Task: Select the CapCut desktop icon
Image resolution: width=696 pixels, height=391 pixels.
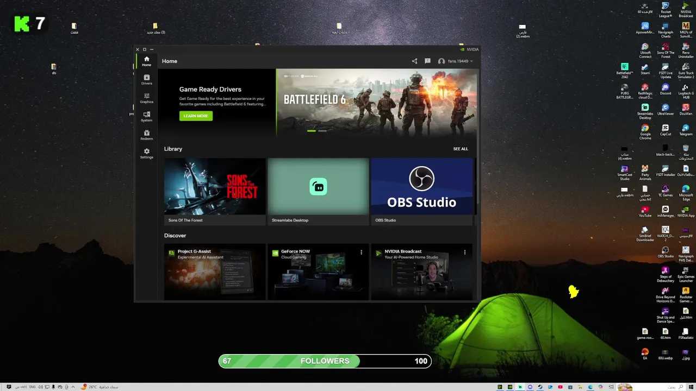Action: (666, 130)
